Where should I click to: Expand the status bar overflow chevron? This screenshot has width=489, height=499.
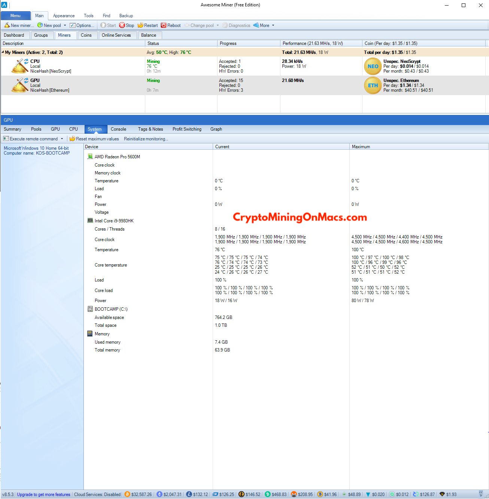(x=481, y=494)
